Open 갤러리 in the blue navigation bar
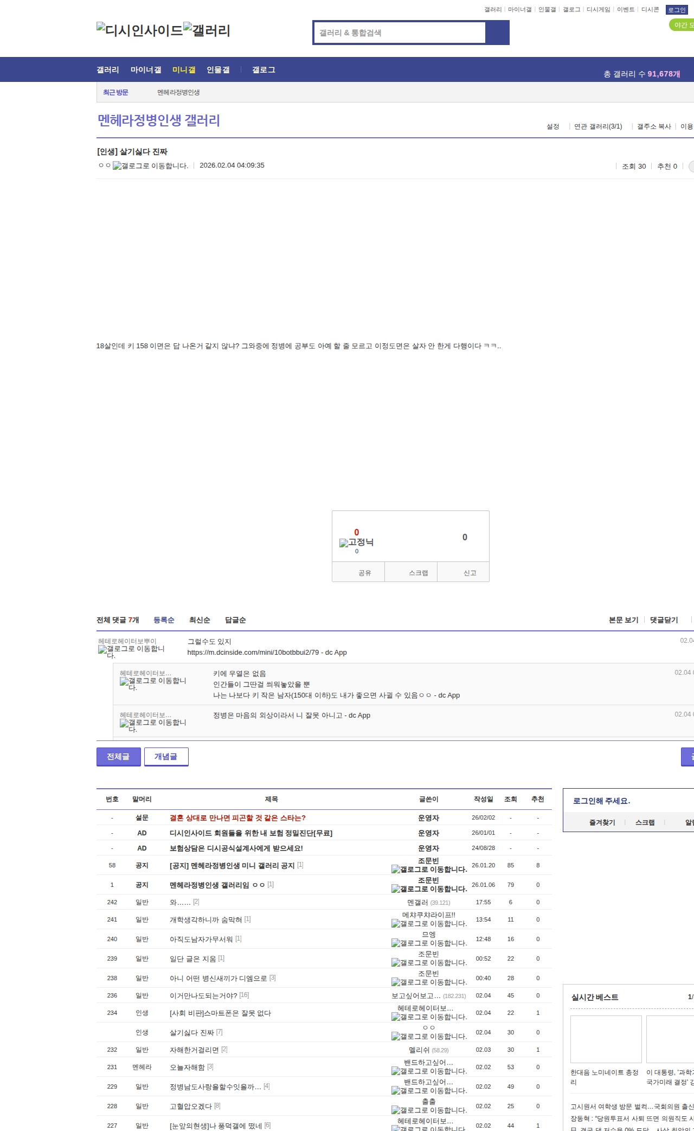This screenshot has width=694, height=1131. [x=108, y=70]
